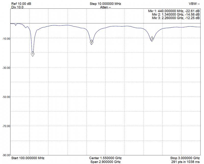Click the Mkr 1 440 MHz readout

pyautogui.click(x=174, y=11)
